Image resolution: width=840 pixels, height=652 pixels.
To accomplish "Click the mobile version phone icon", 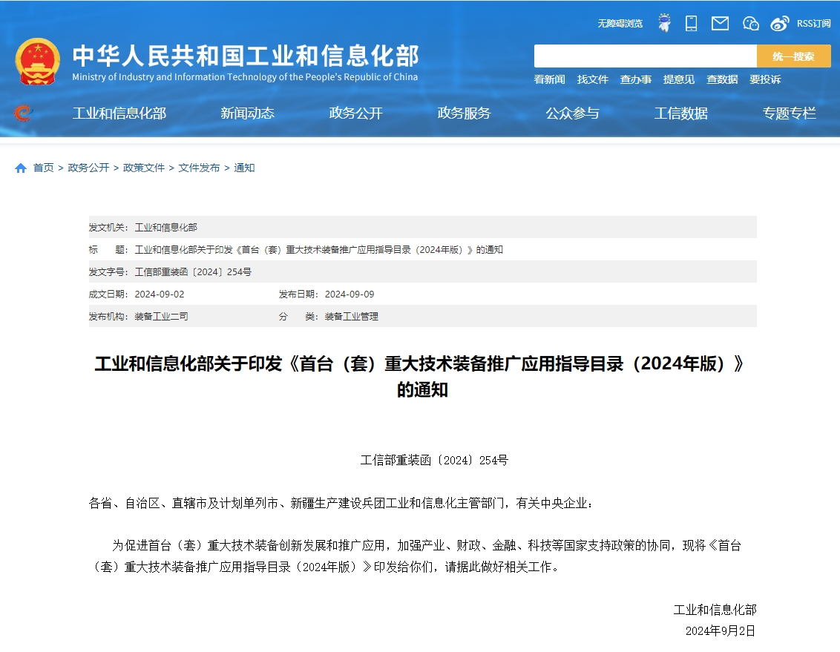I will pyautogui.click(x=691, y=23).
